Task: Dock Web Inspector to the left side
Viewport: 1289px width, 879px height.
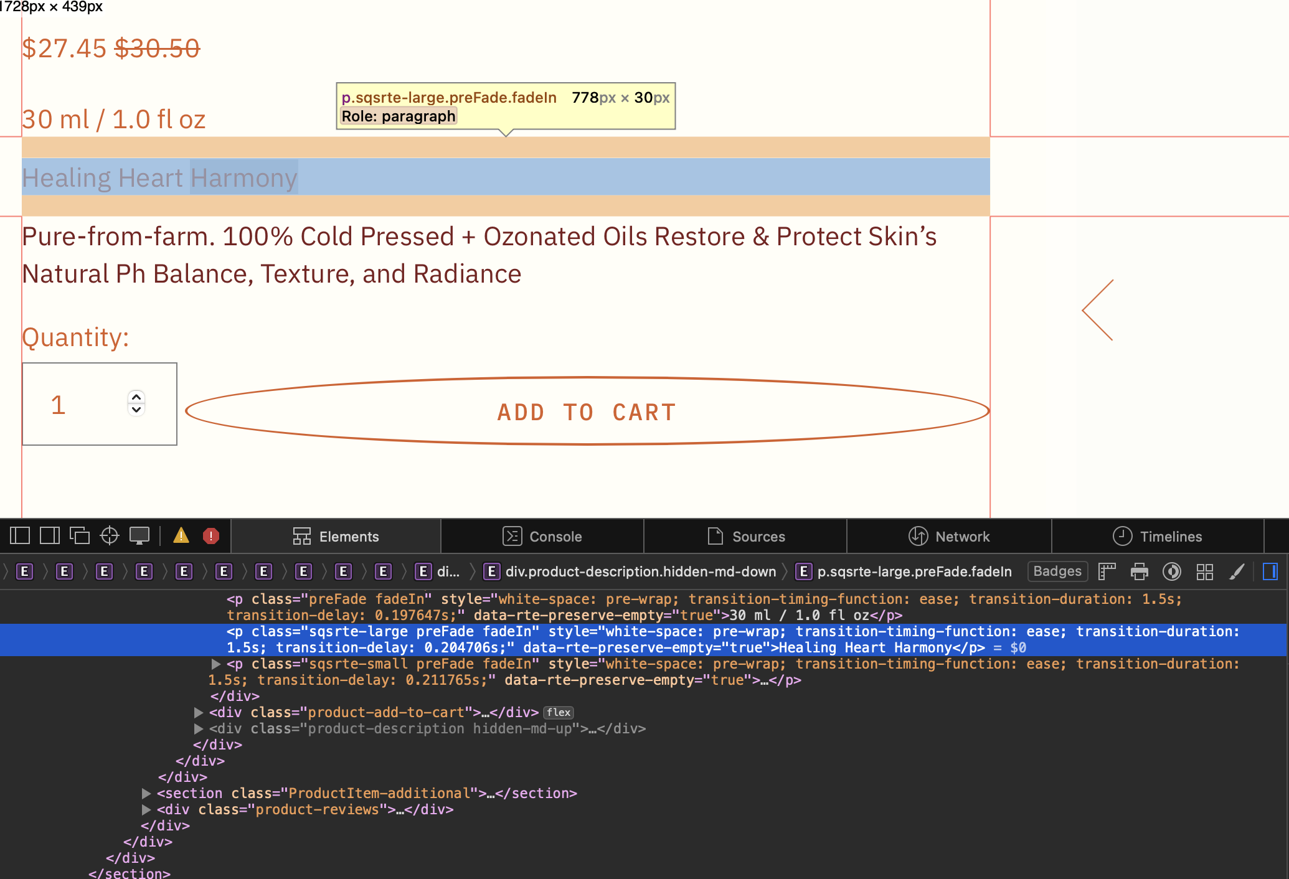Action: coord(19,536)
